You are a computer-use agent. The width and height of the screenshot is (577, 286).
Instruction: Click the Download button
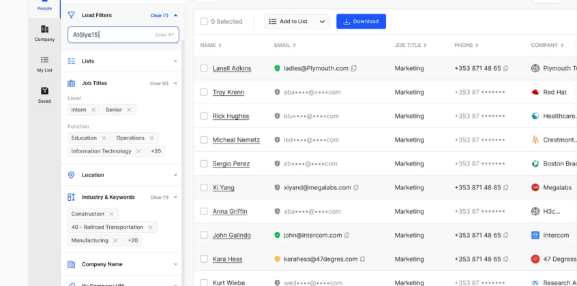361,22
